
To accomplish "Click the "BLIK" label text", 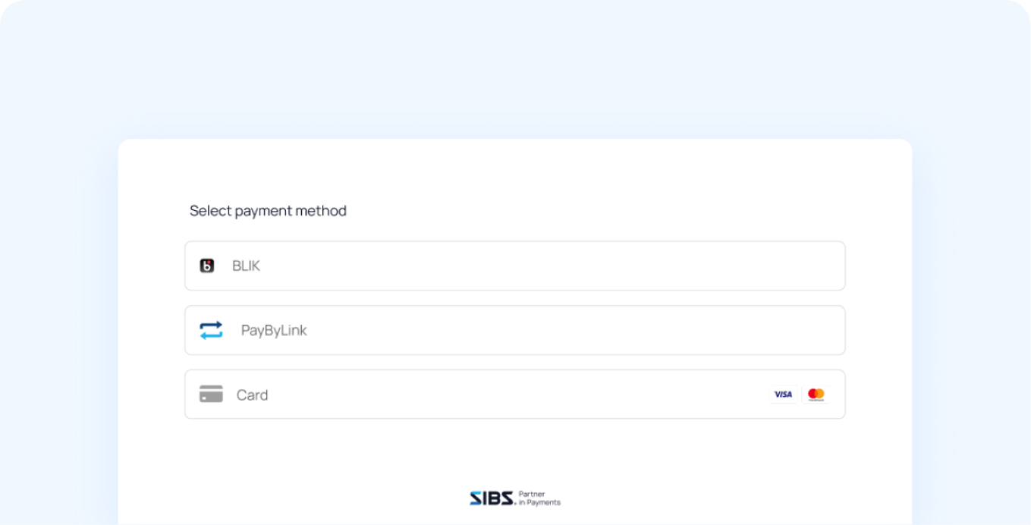I will [246, 266].
